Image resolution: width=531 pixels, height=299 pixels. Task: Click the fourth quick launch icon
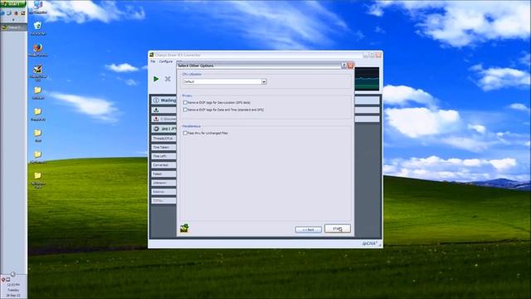(22, 13)
